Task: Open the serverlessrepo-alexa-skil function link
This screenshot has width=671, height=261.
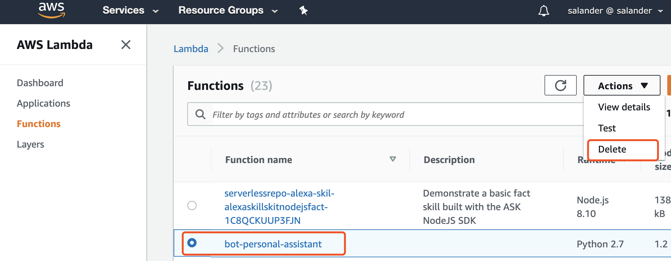Action: click(x=279, y=207)
